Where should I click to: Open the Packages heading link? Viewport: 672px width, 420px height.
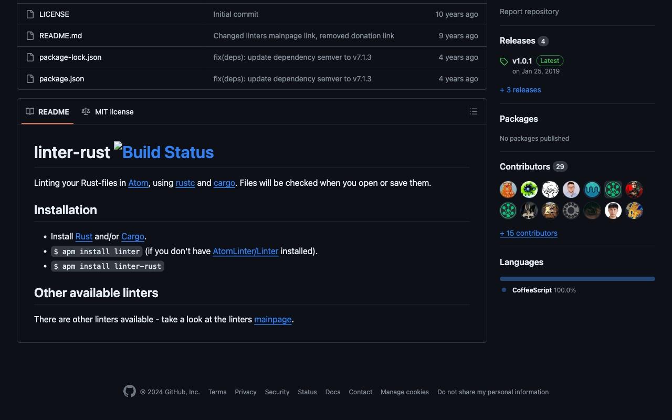519,119
